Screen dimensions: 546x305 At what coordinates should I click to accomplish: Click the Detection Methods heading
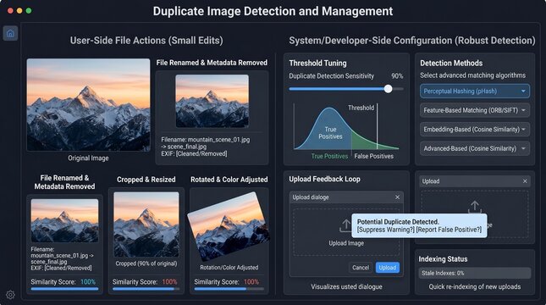pyautogui.click(x=451, y=63)
